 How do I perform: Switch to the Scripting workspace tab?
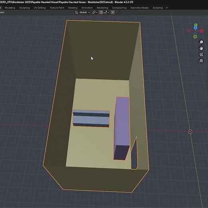[x=158, y=8]
